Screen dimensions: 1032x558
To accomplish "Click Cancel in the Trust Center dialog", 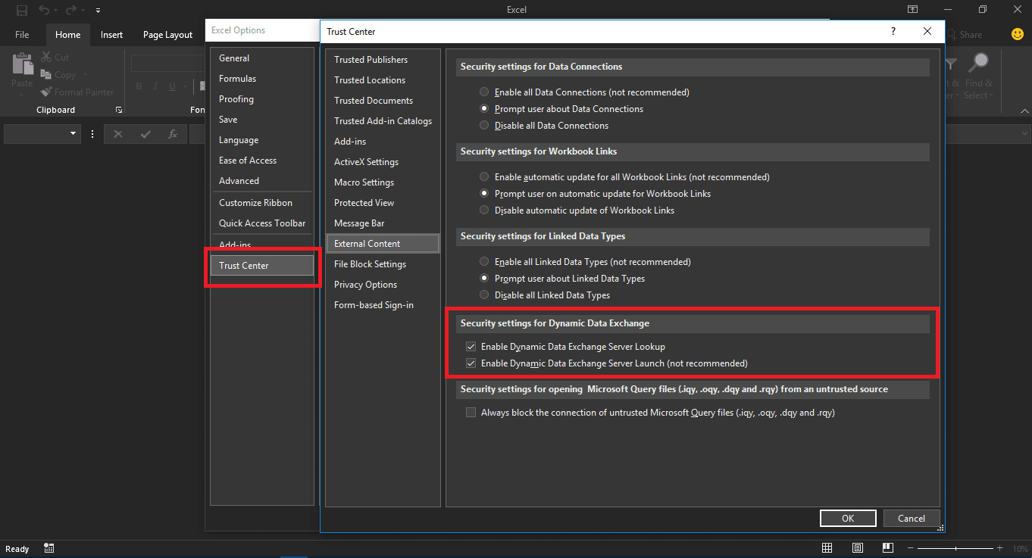I will click(912, 519).
